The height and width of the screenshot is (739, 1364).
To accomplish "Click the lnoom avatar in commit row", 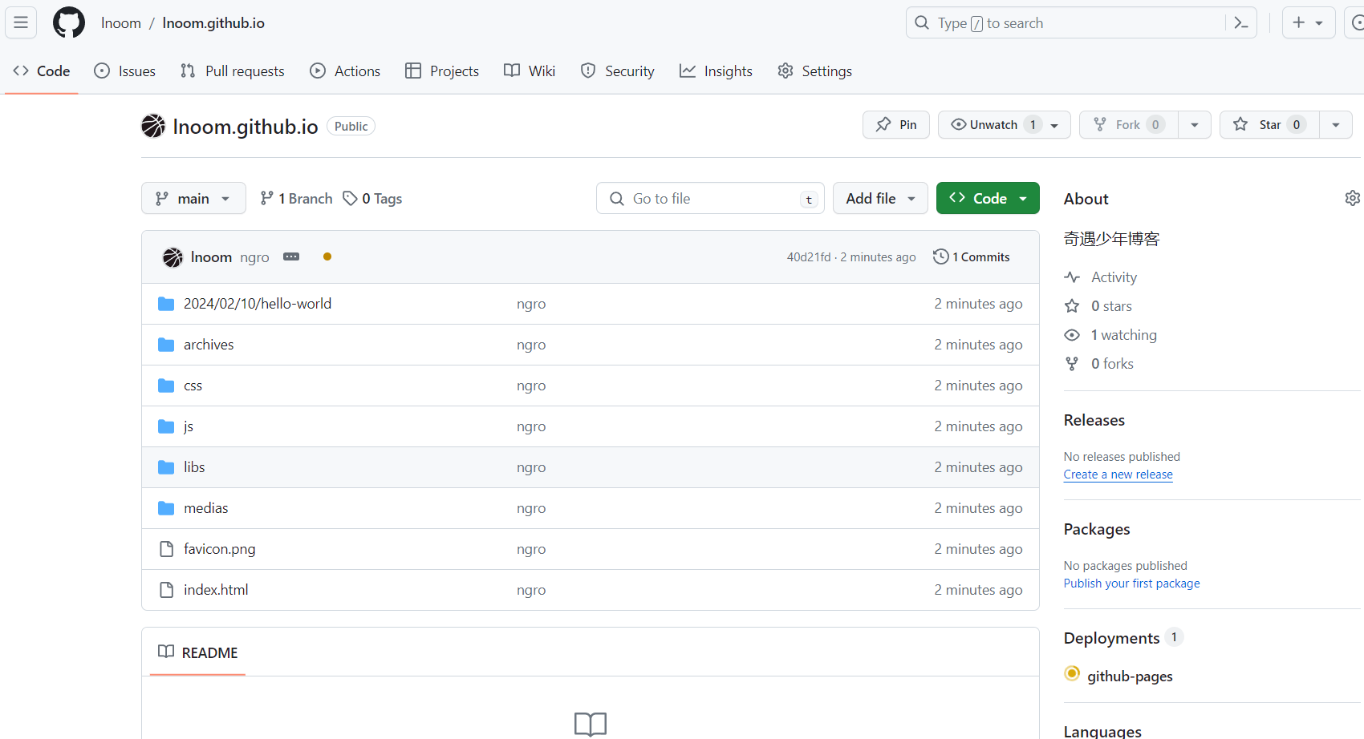I will click(173, 257).
